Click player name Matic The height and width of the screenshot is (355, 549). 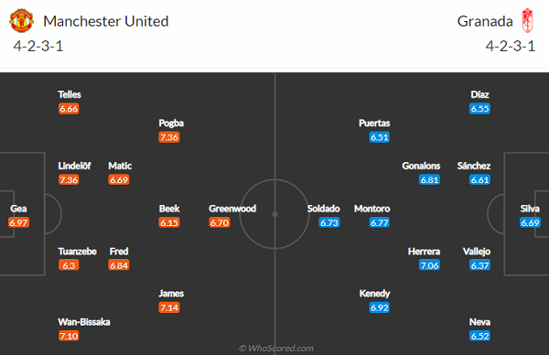120,166
